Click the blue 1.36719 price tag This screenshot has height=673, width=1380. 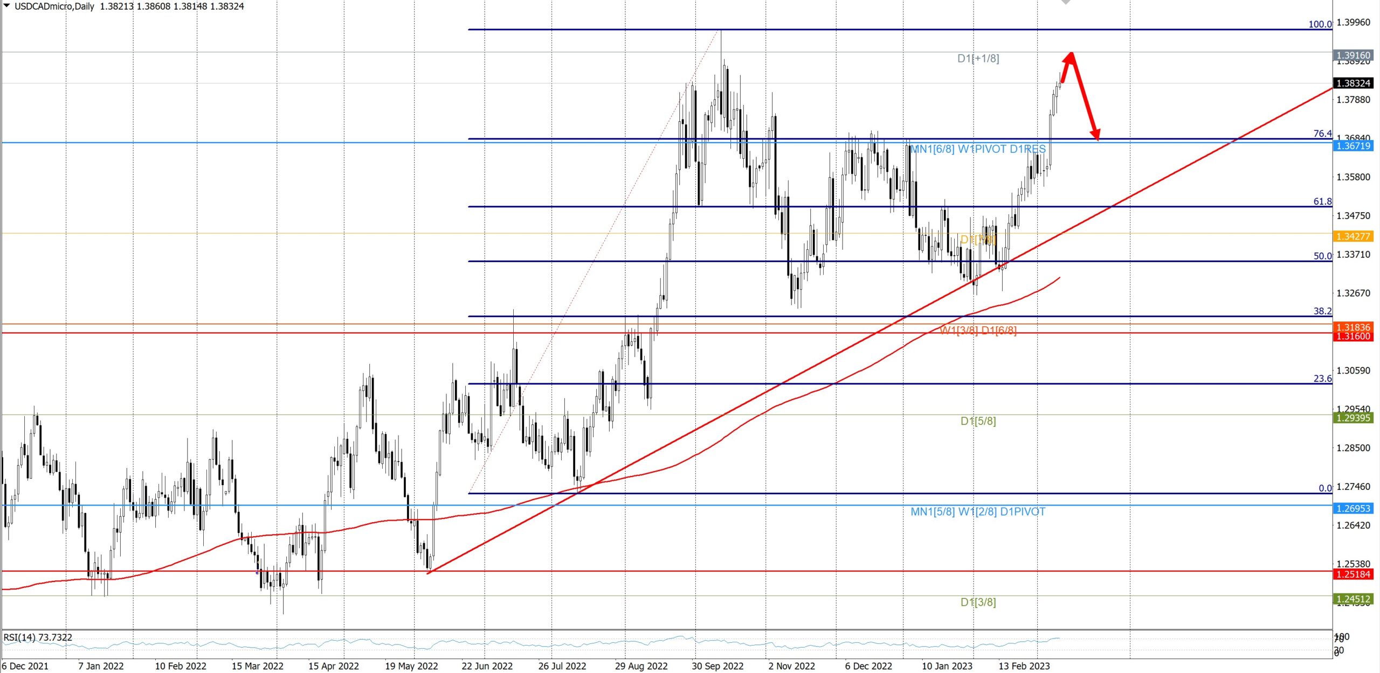coord(1353,146)
